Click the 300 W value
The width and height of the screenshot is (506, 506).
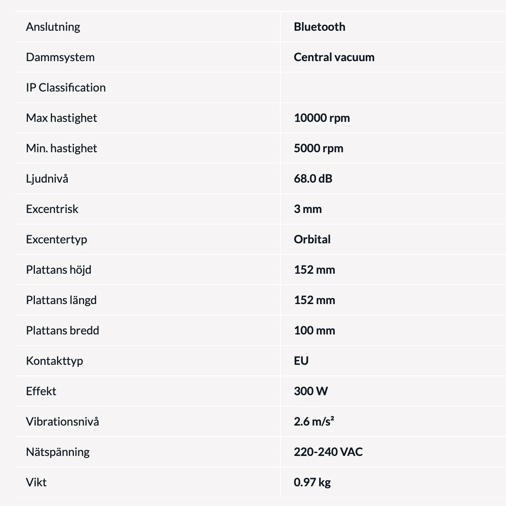tap(311, 391)
